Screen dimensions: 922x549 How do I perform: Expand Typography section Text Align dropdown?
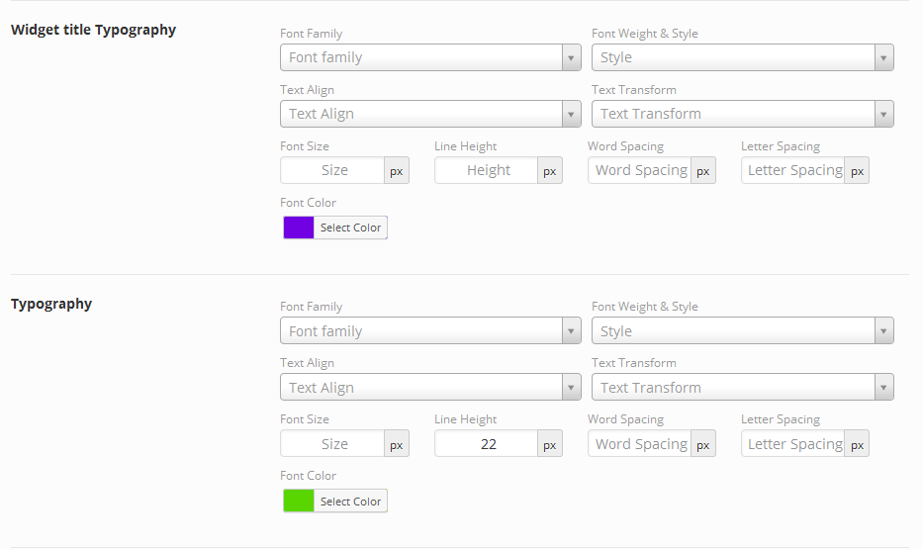click(x=430, y=388)
